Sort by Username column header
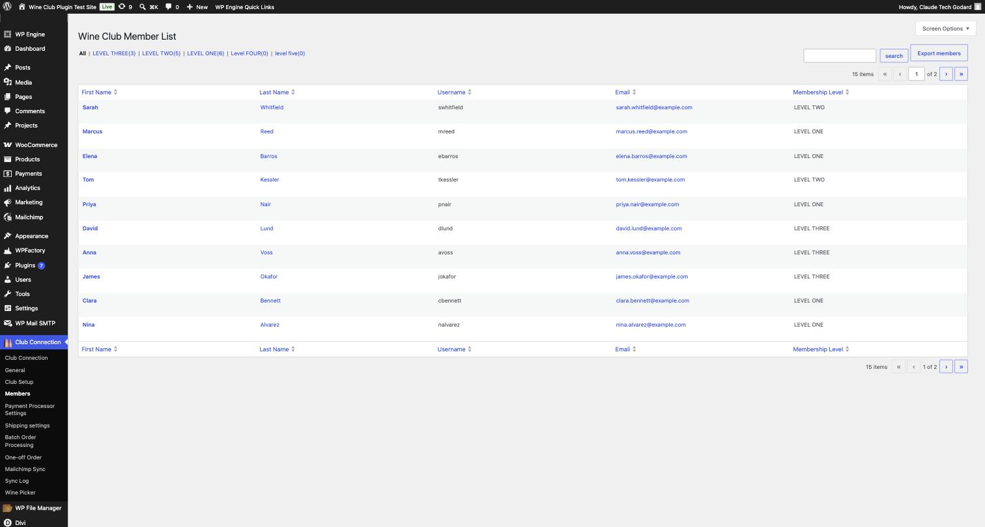 [x=454, y=92]
